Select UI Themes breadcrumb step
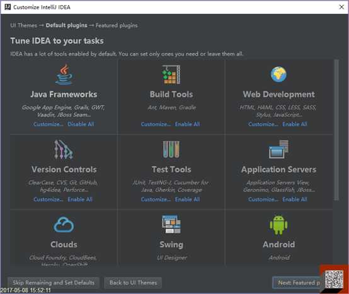Image resolution: width=349 pixels, height=294 pixels. (x=23, y=25)
